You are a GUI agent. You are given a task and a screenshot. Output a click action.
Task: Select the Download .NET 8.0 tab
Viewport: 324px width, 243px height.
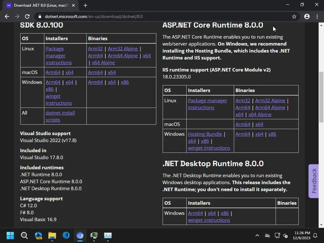point(40,5)
